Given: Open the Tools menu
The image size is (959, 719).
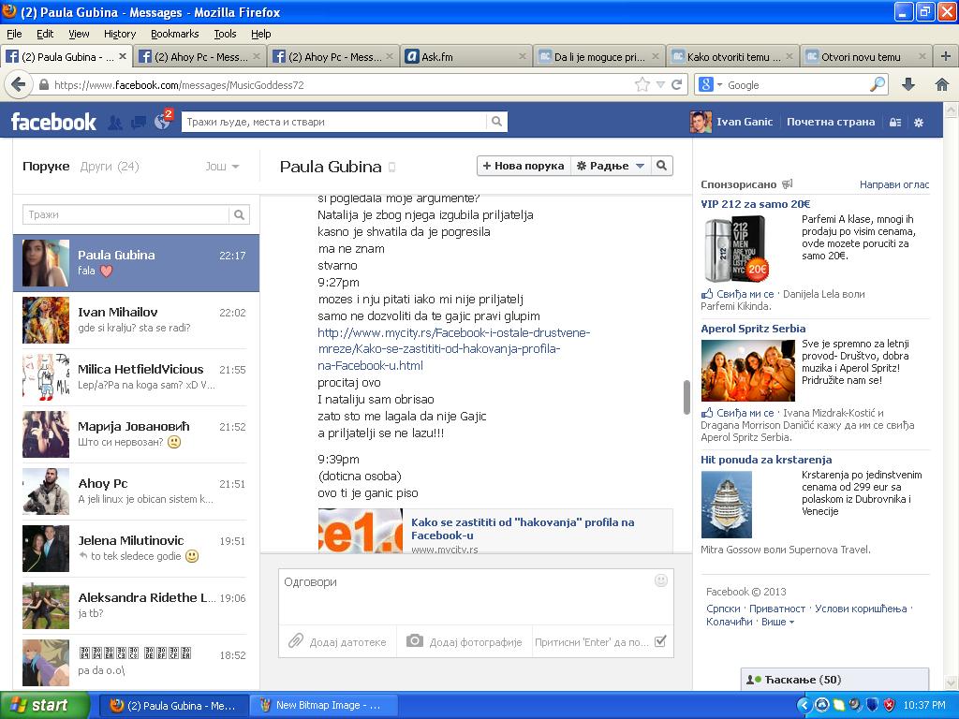Looking at the screenshot, I should (x=225, y=34).
